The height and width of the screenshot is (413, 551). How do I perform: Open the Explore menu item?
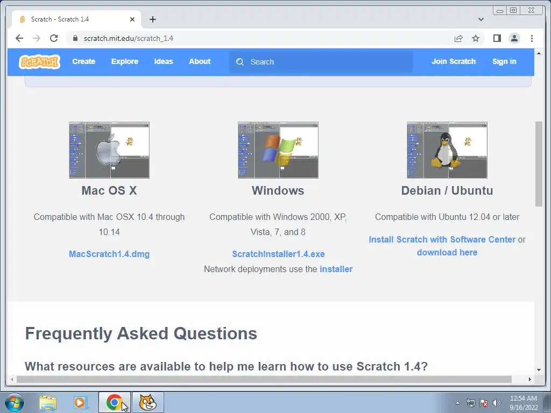pyautogui.click(x=125, y=61)
